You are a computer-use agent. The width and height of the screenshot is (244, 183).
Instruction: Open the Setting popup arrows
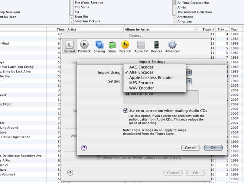pos(189,81)
